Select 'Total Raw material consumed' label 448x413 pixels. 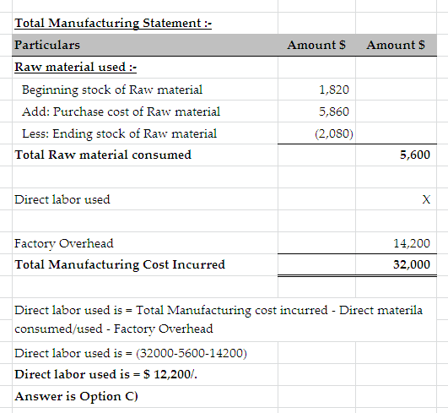pos(103,155)
